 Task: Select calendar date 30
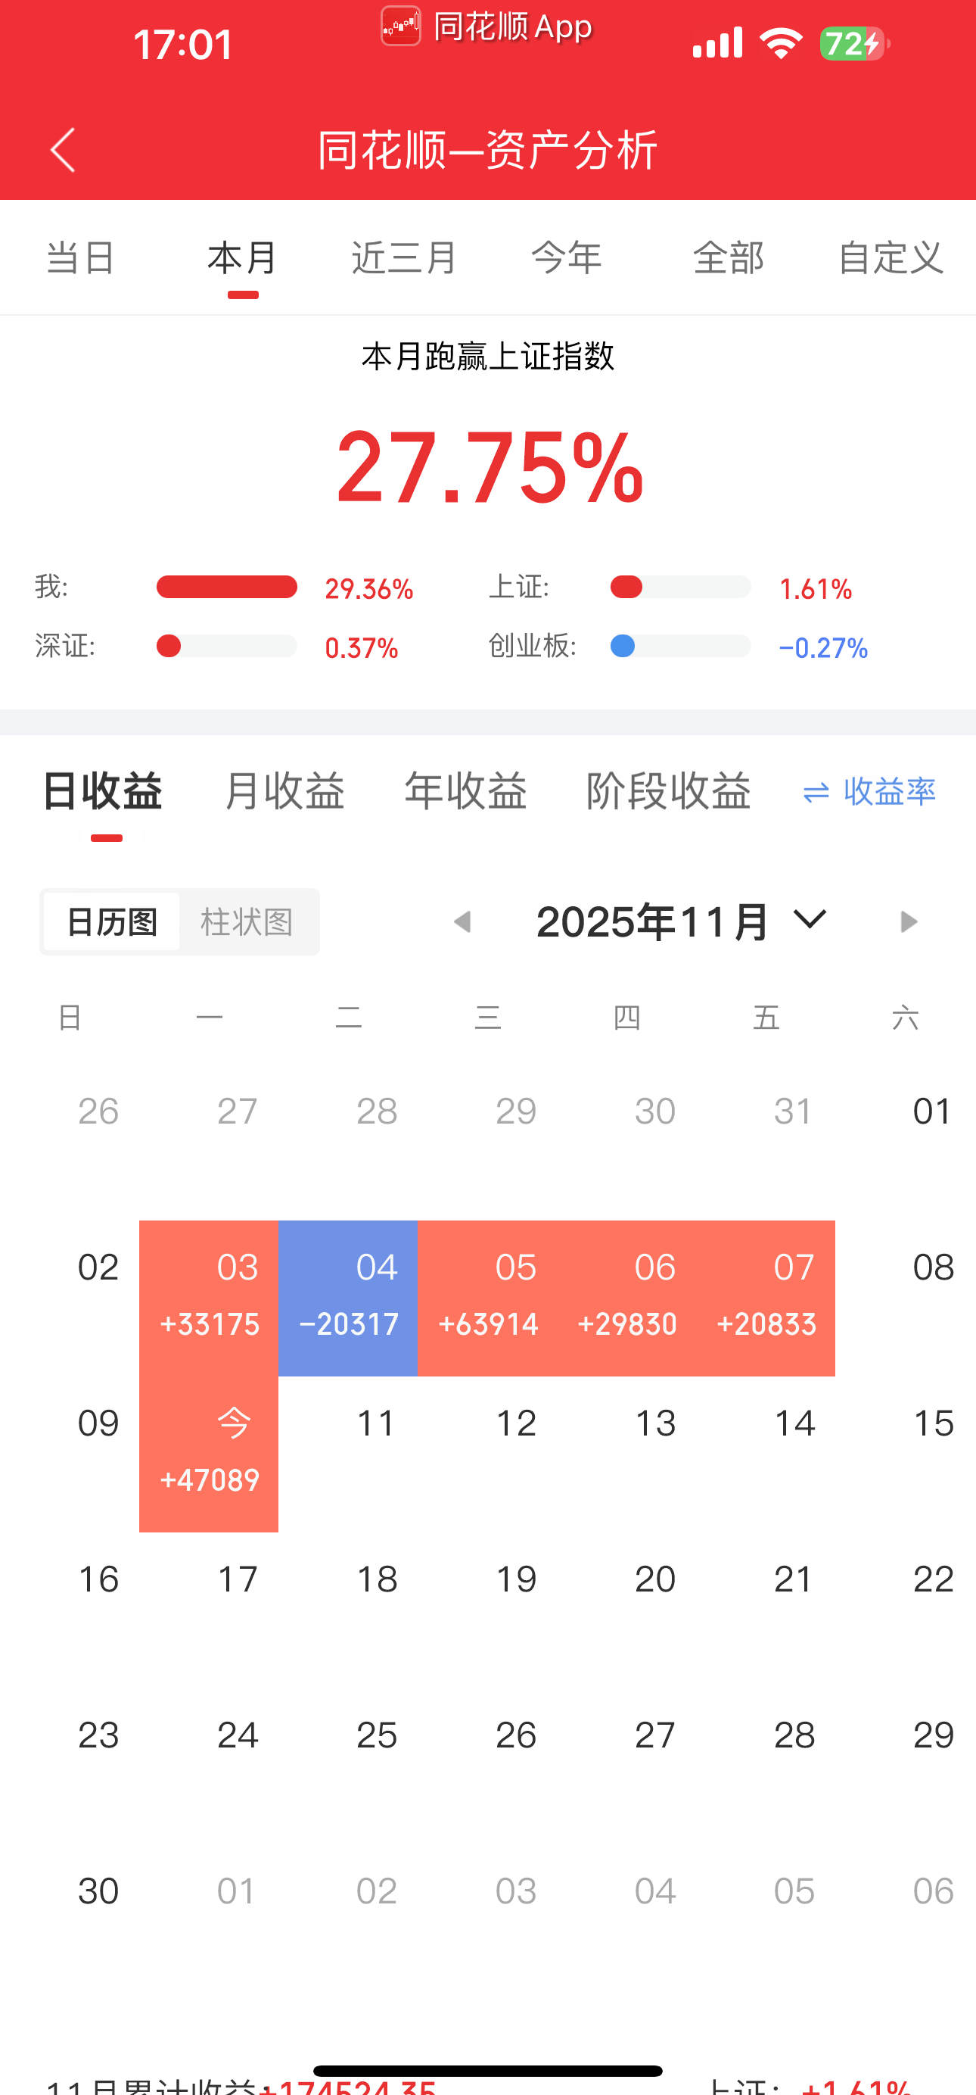coord(98,1891)
